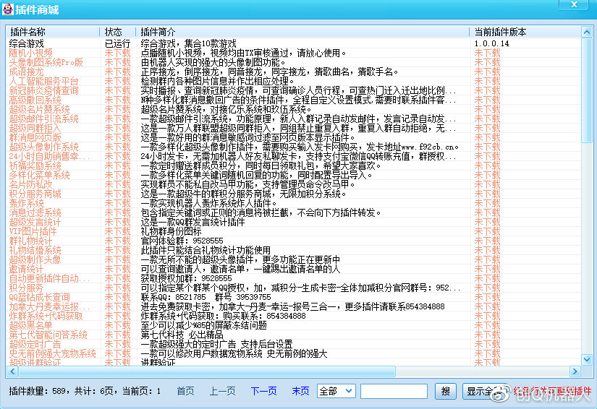
Task: Go to 首页 first page
Action: [185, 391]
